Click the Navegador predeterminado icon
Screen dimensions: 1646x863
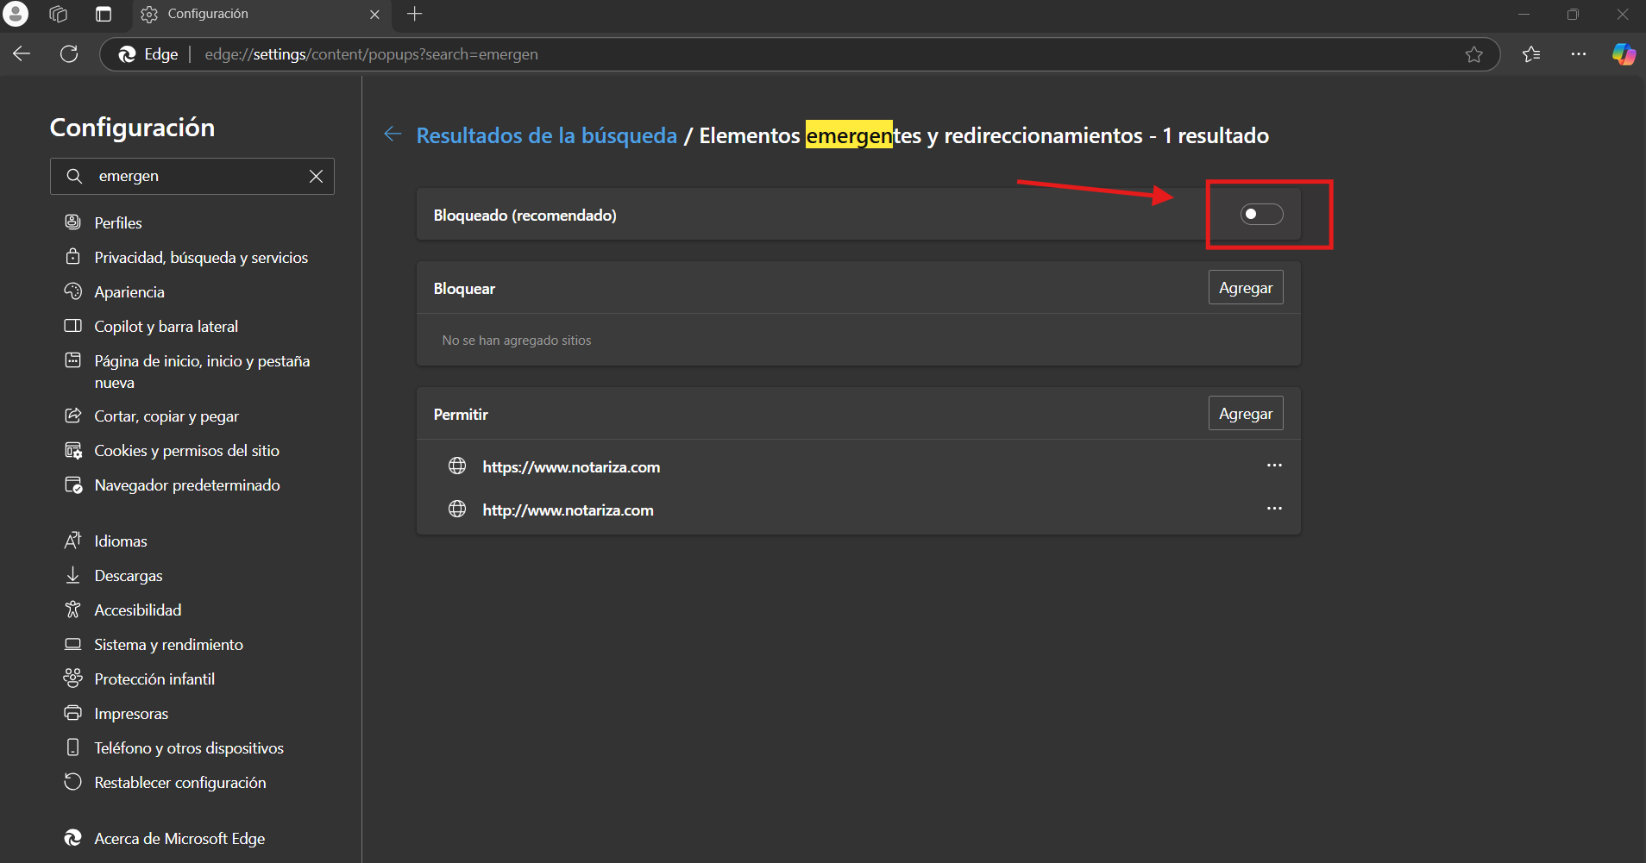point(73,485)
